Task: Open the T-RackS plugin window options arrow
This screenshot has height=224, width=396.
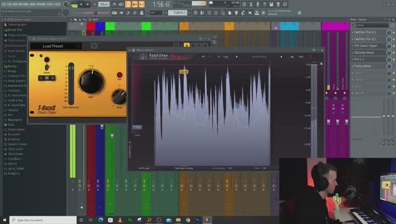Action: click(x=30, y=39)
